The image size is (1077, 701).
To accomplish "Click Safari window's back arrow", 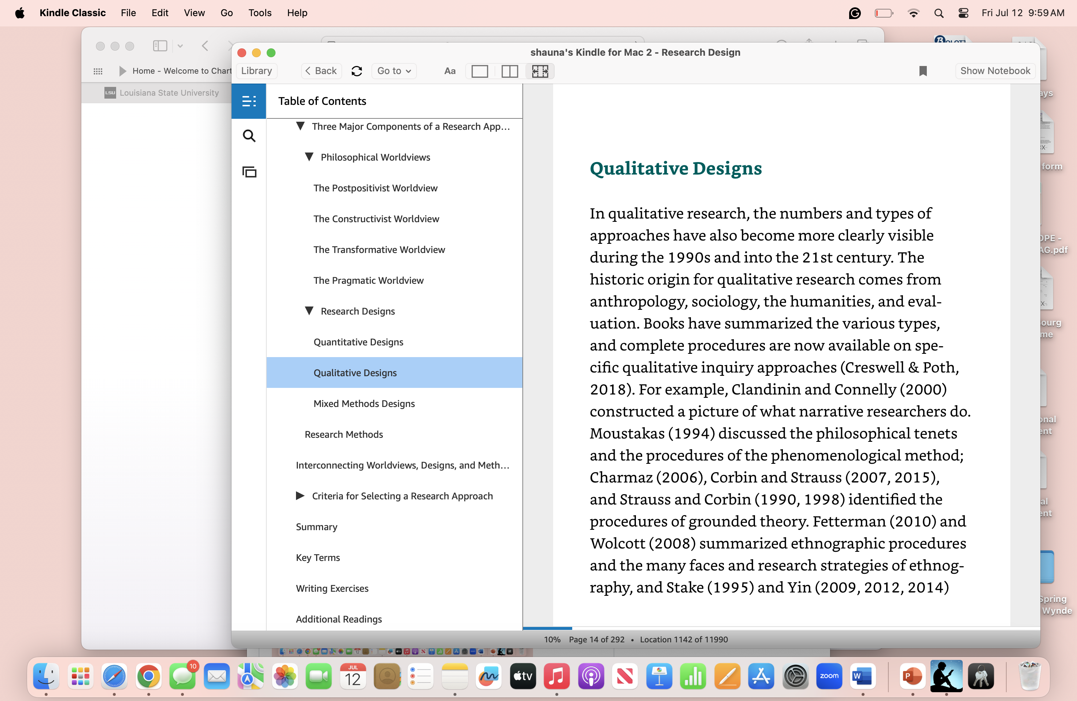I will [205, 46].
